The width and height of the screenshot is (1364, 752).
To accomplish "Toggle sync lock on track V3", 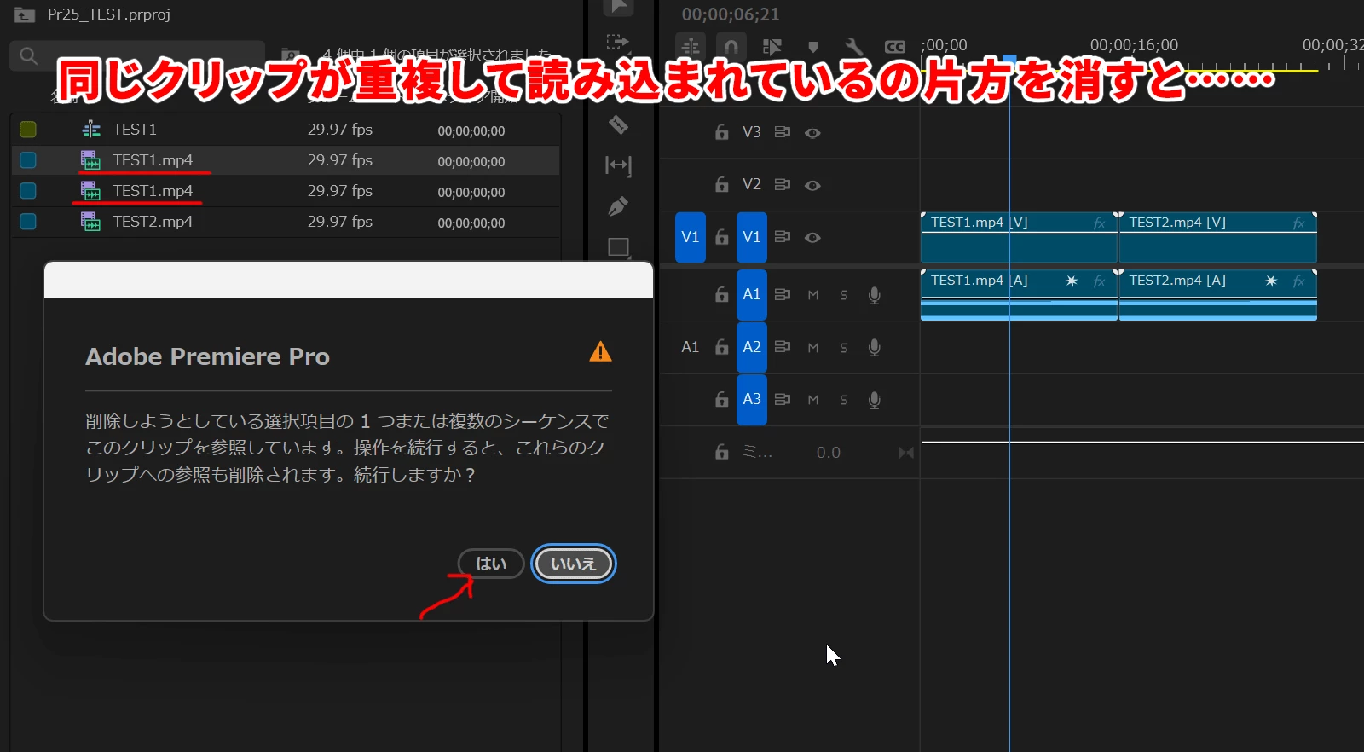I will coord(782,132).
